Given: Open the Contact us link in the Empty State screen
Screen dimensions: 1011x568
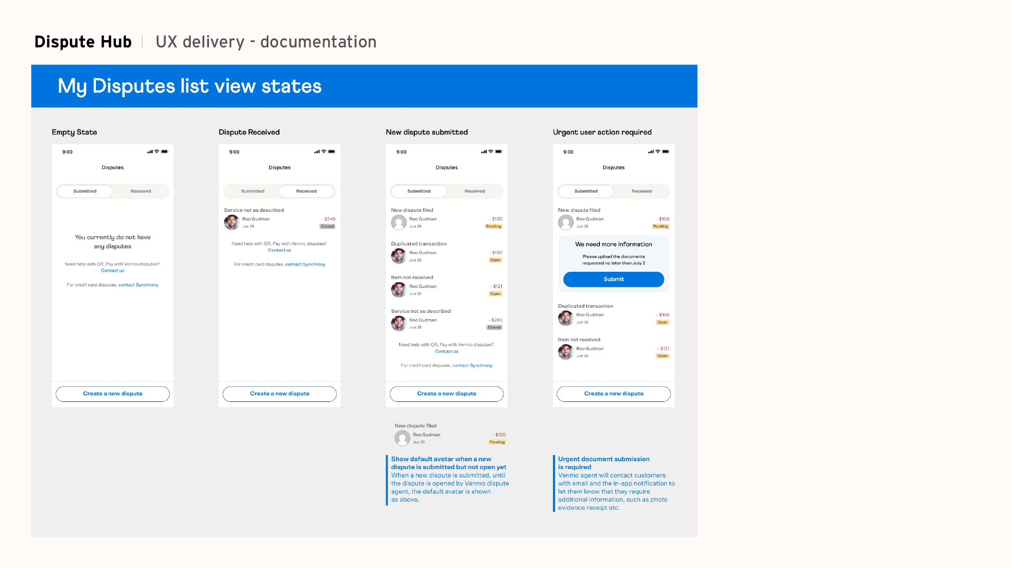Looking at the screenshot, I should [x=113, y=271].
